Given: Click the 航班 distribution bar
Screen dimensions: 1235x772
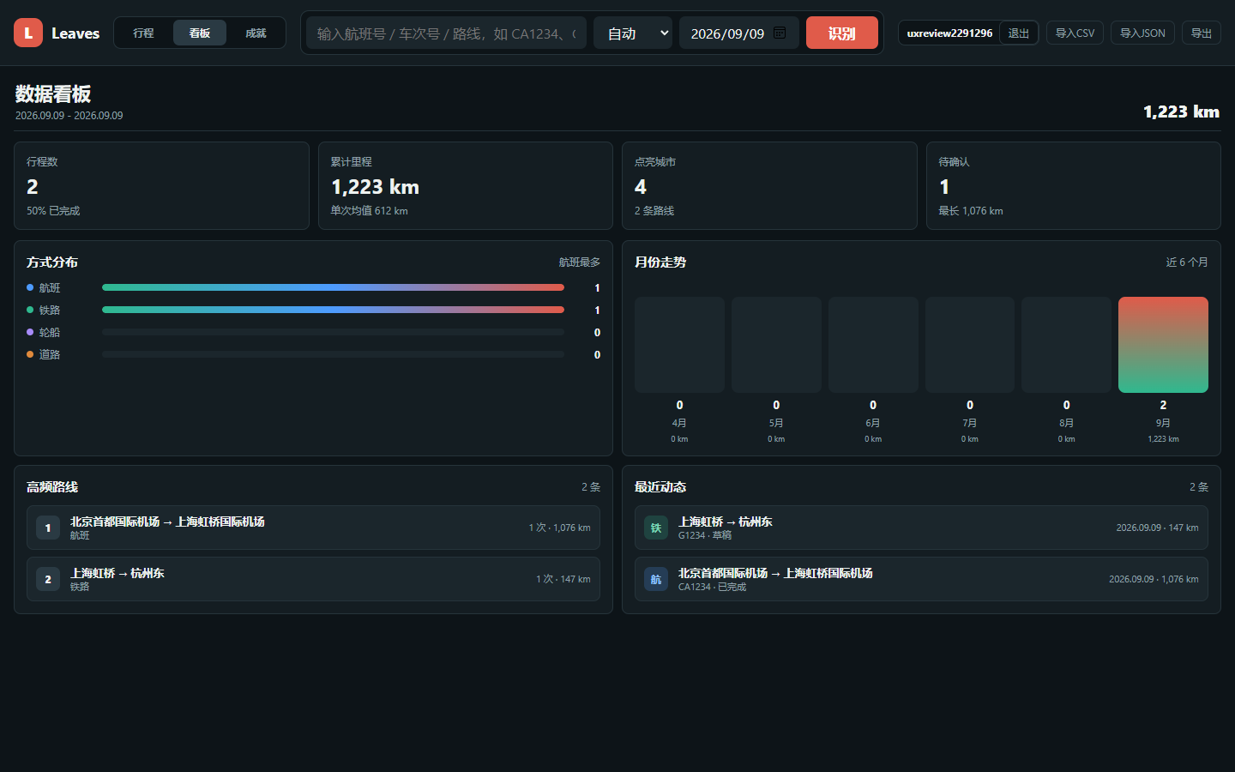Looking at the screenshot, I should click(333, 287).
